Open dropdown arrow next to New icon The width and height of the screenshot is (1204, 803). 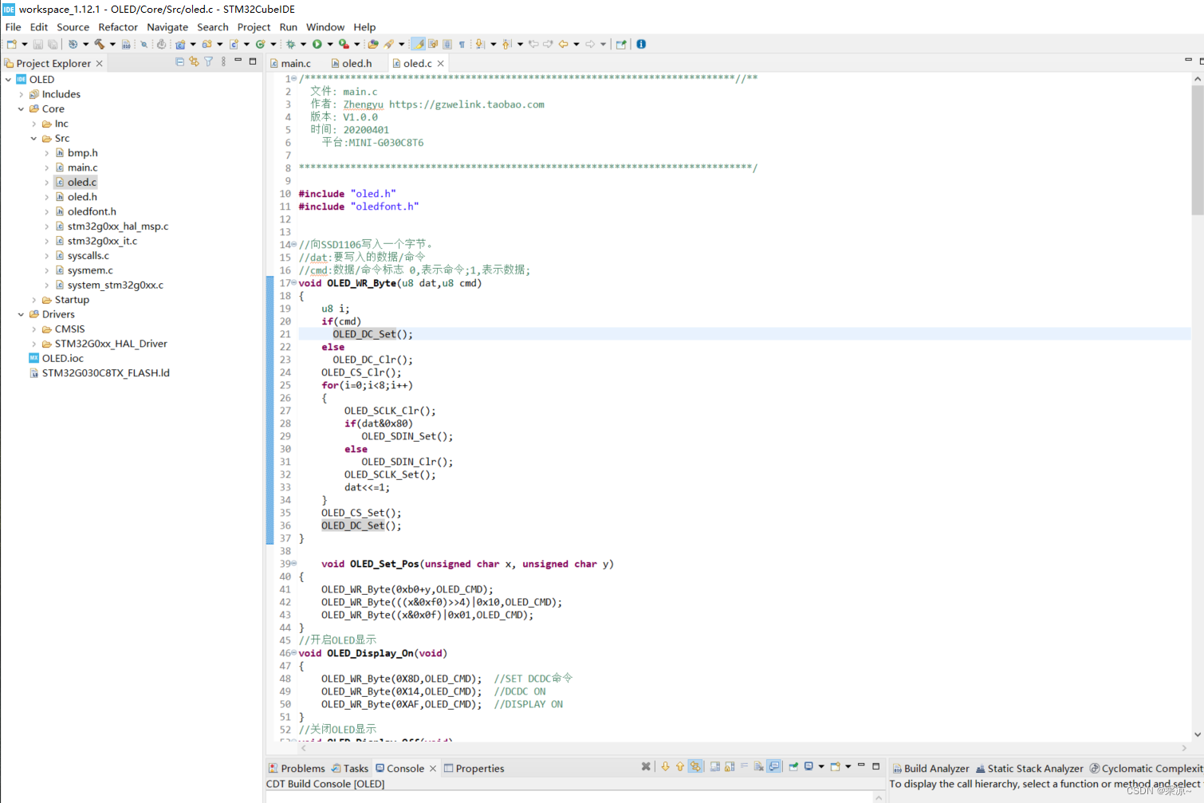pos(24,44)
